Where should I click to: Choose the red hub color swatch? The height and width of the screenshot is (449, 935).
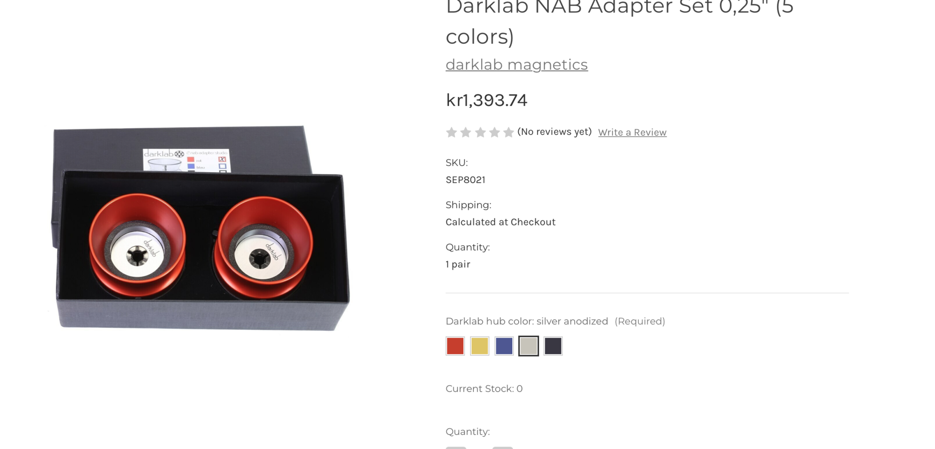(x=455, y=346)
